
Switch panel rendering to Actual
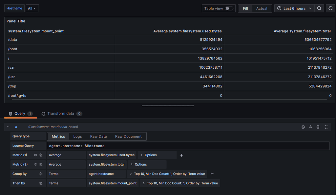[262, 8]
